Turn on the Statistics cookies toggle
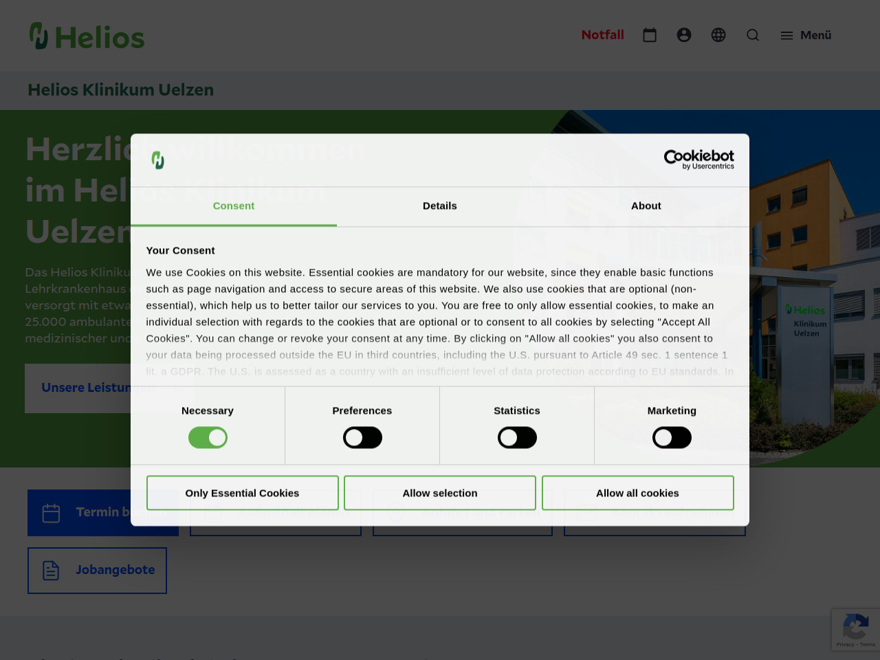The height and width of the screenshot is (660, 880). (517, 438)
